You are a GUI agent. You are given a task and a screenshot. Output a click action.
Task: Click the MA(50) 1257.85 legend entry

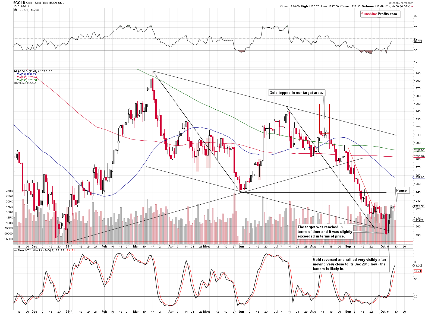25,74
